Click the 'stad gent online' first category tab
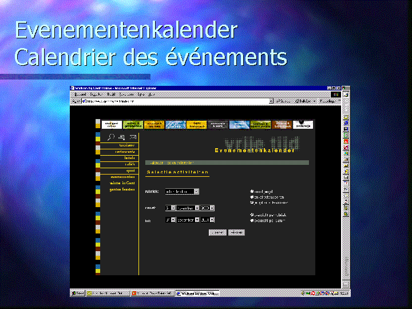This screenshot has width=412, height=309. (110, 125)
